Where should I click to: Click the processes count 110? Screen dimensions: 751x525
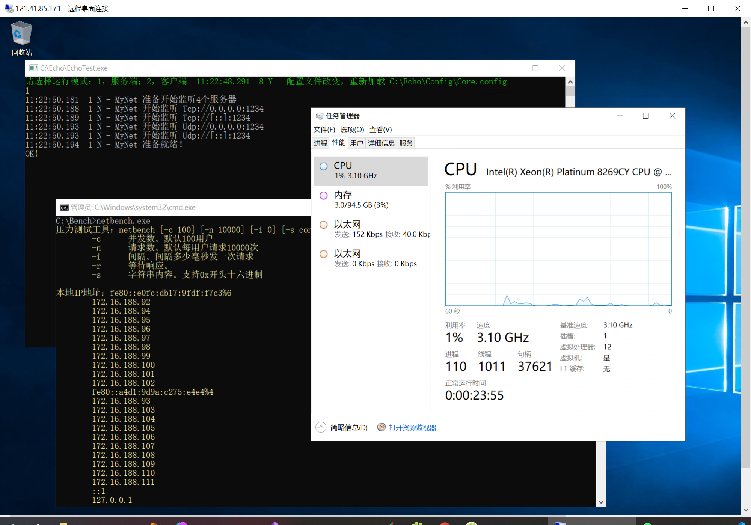pyautogui.click(x=456, y=366)
